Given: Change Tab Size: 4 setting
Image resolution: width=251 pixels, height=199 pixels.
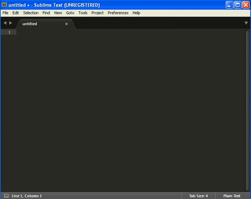Looking at the screenshot, I should tap(198, 196).
